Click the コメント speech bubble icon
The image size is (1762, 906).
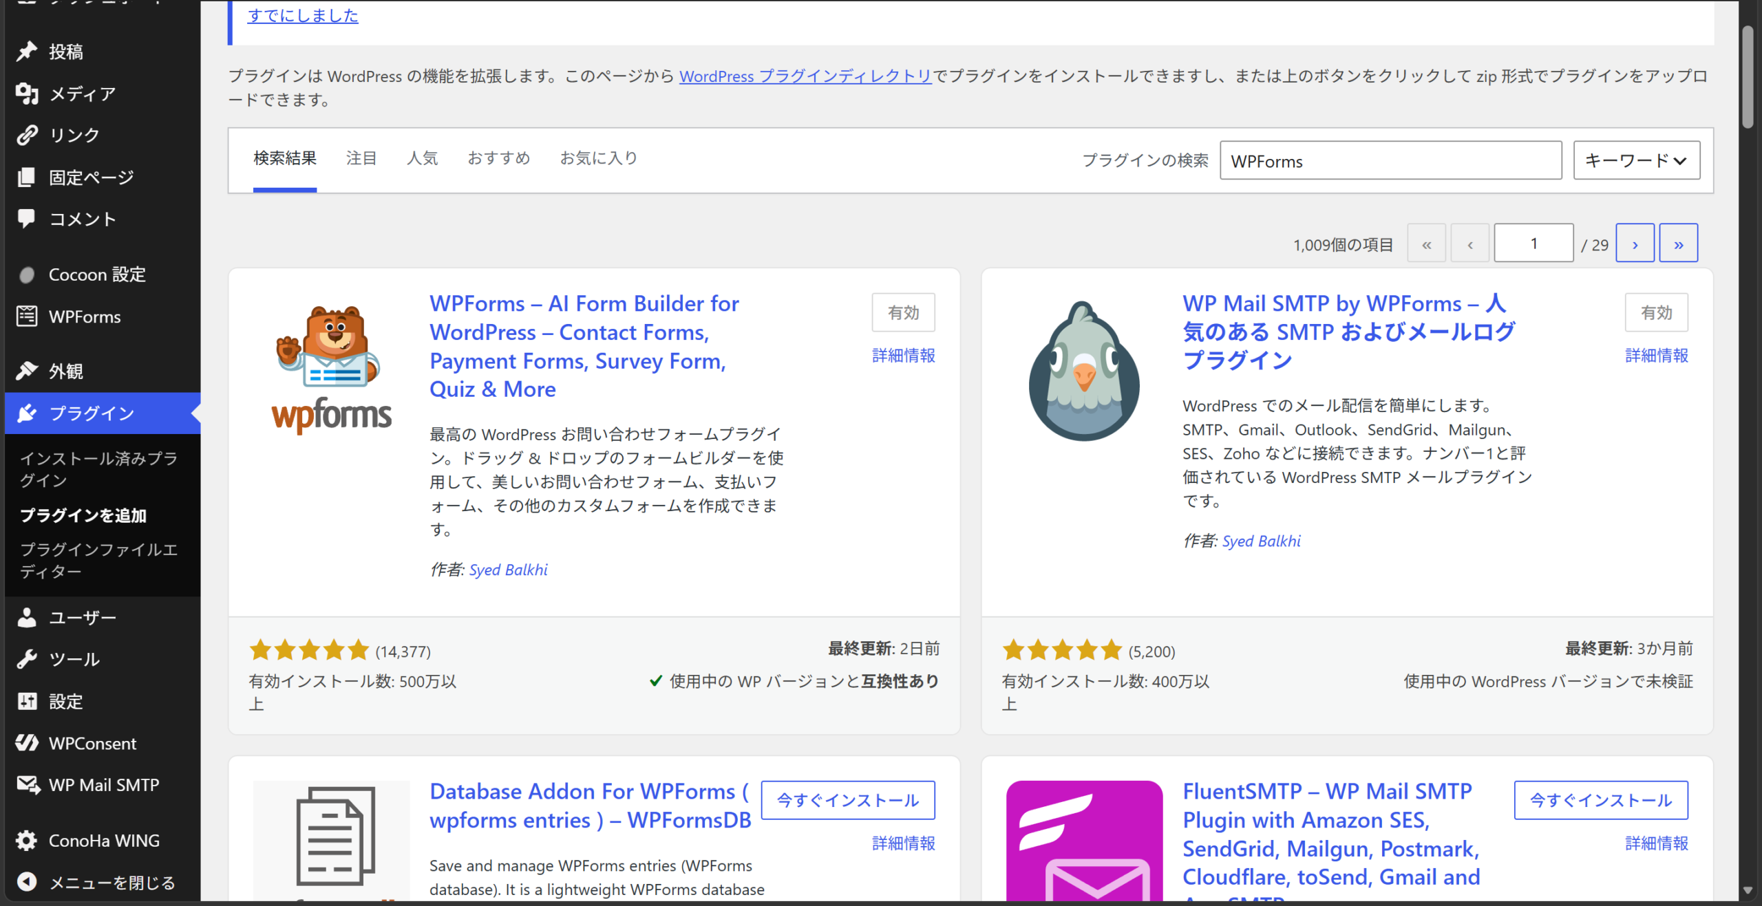pos(27,219)
